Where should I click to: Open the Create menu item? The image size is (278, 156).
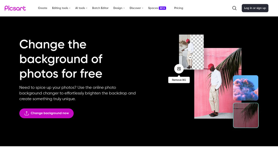click(x=43, y=8)
